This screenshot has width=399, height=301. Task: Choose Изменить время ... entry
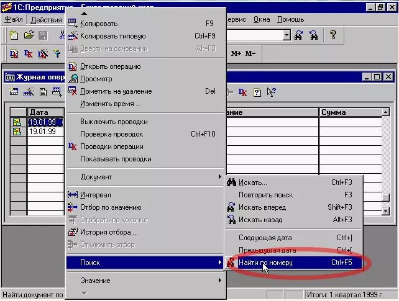tap(146, 104)
